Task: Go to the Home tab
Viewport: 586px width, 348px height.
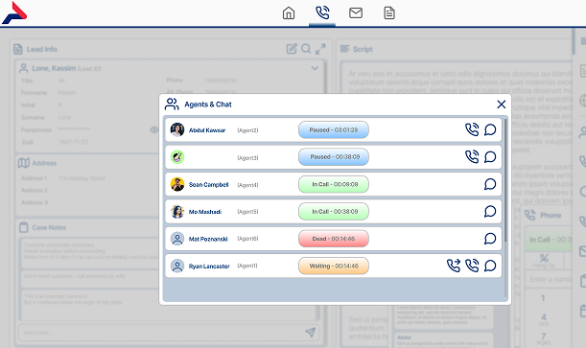Action: coord(289,13)
